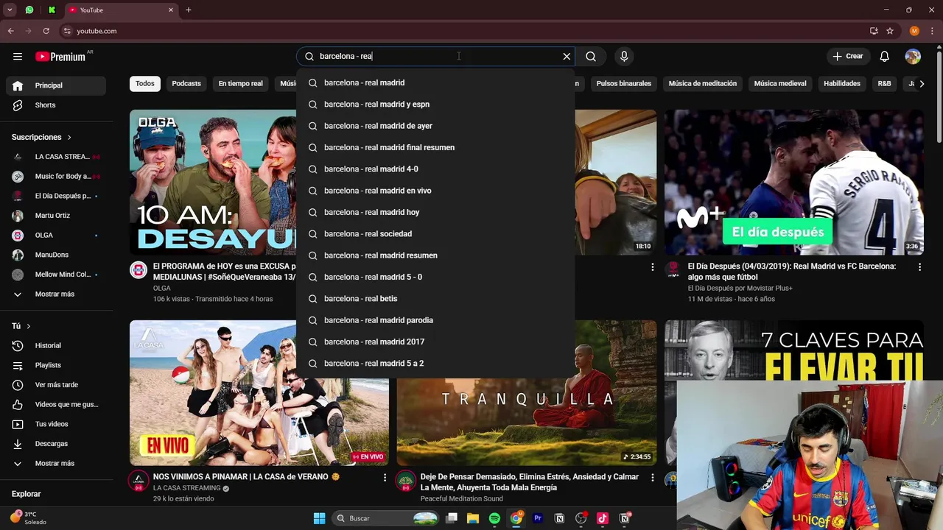The width and height of the screenshot is (943, 530).
Task: Select suggestion "barcelona - real madrid 5 a 2"
Action: click(x=435, y=364)
